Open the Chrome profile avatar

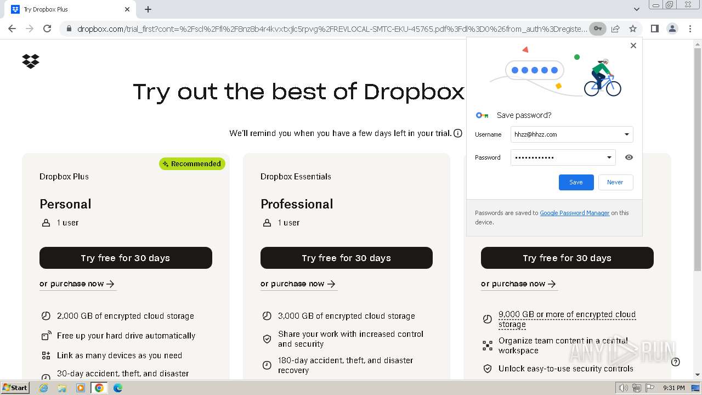point(672,29)
